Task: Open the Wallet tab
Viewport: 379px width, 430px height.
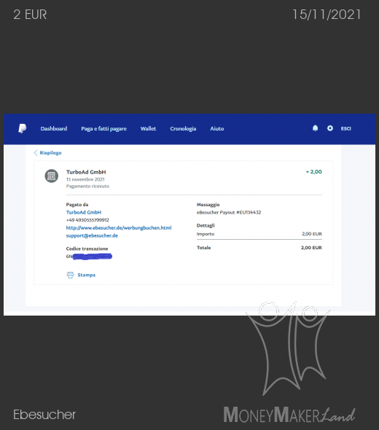Action: [148, 128]
